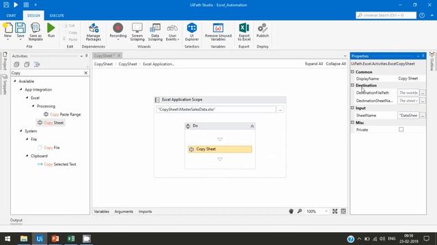Click Remove Unused Variables
This screenshot has height=245, width=437.
point(218,32)
